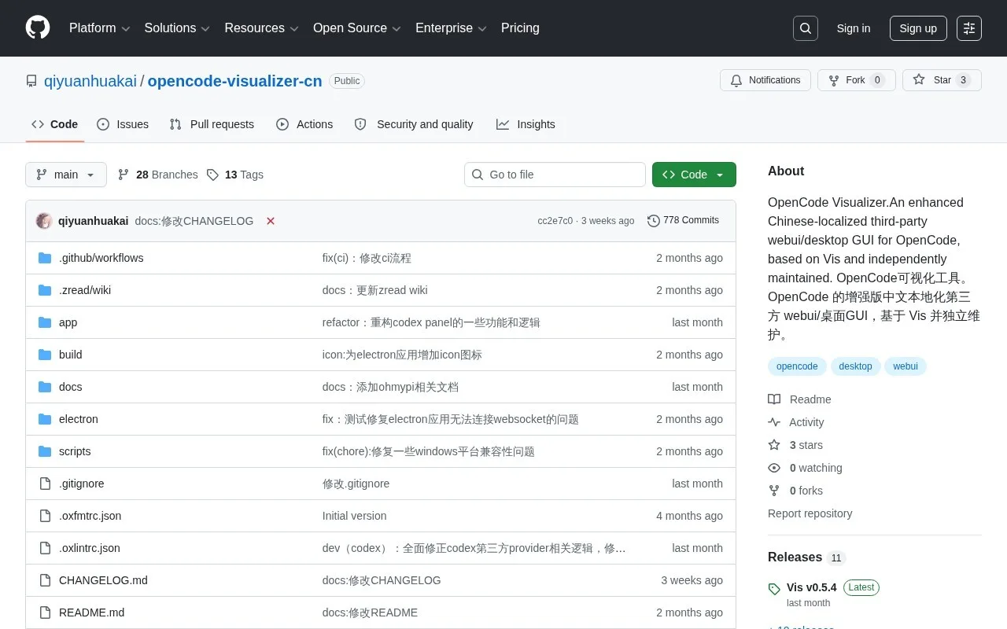
Task: Star this repository
Action: pyautogui.click(x=942, y=80)
